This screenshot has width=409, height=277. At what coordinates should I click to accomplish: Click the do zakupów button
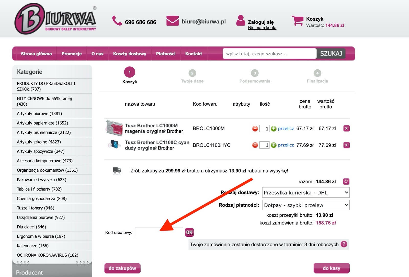(x=122, y=268)
